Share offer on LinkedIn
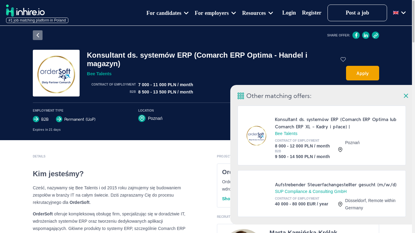 tap(366, 35)
